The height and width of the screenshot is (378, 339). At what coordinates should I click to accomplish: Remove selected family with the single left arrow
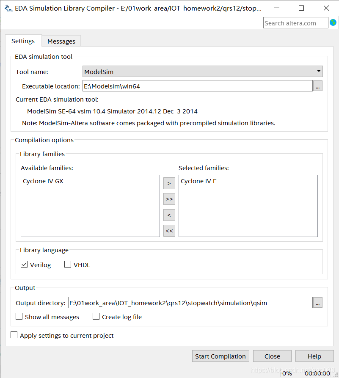(169, 215)
